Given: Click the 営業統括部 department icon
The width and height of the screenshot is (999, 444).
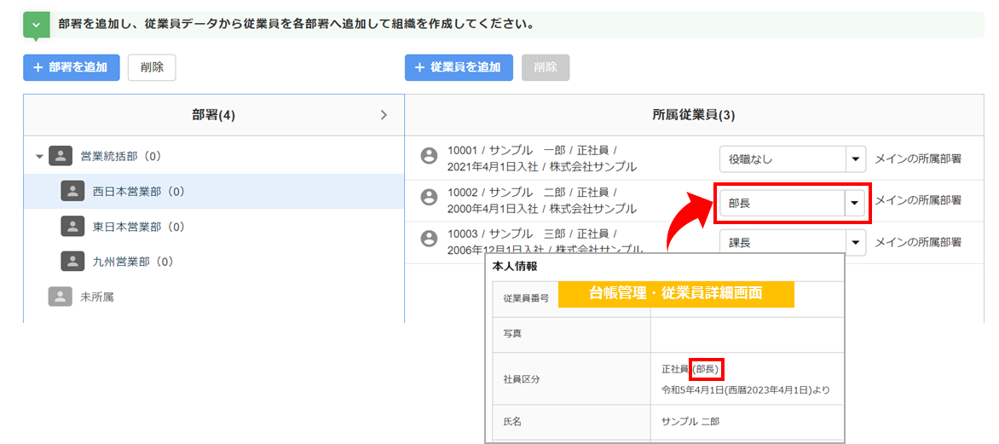Looking at the screenshot, I should point(60,156).
